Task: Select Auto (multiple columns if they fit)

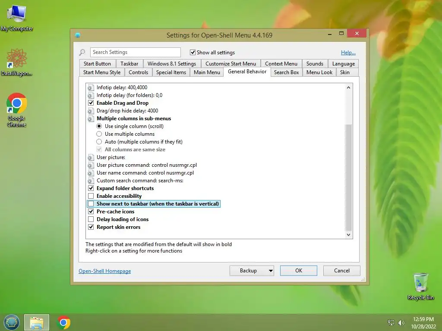Action: click(99, 141)
